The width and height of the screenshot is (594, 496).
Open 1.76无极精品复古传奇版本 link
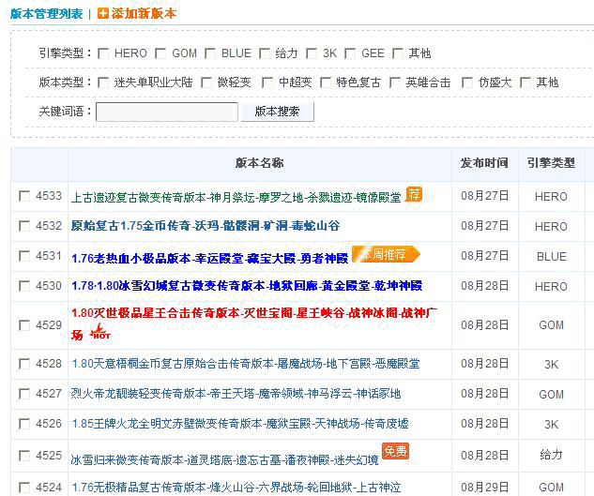pos(236,487)
